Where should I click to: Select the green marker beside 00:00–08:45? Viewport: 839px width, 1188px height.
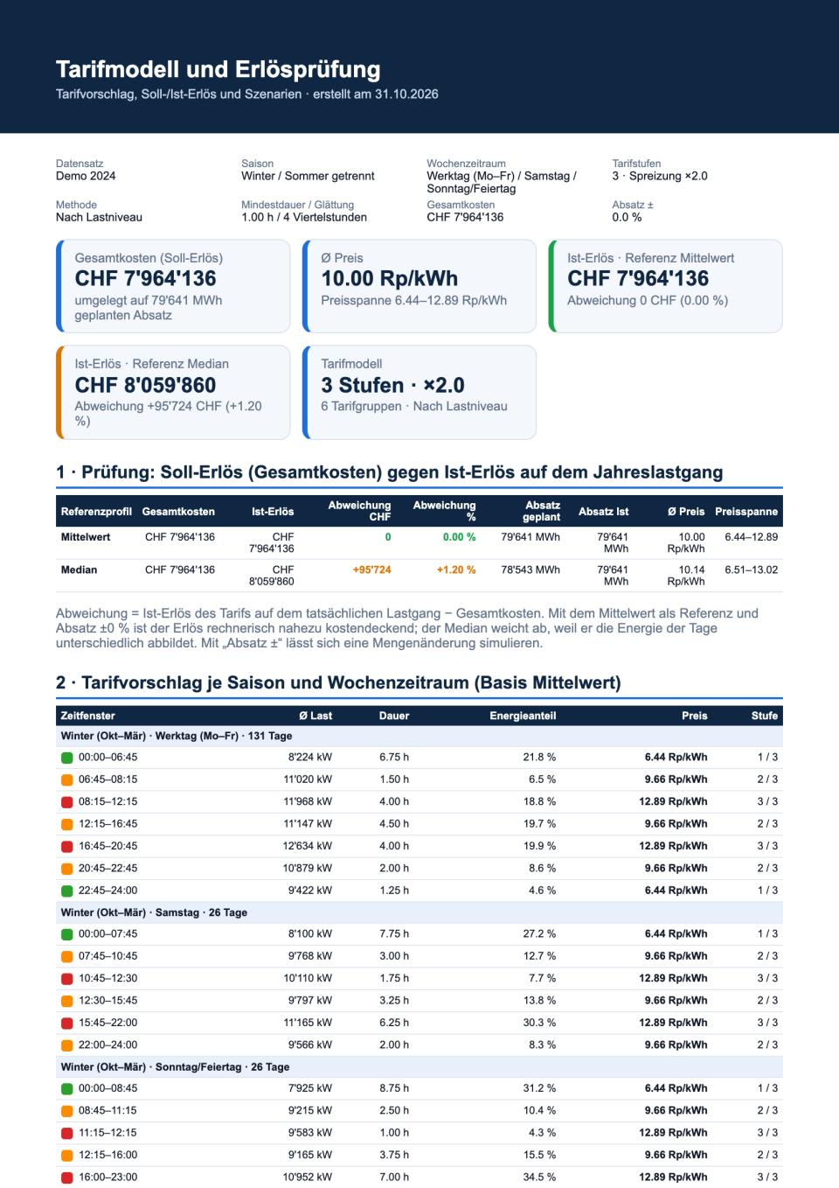click(x=67, y=1088)
